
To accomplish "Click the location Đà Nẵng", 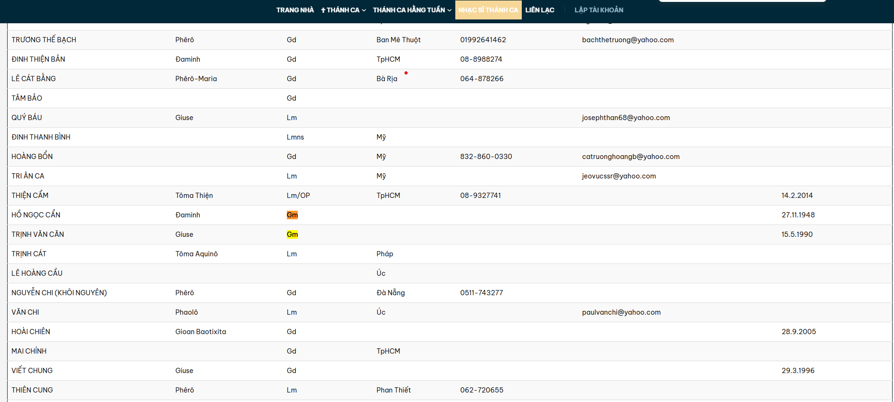I will point(391,293).
